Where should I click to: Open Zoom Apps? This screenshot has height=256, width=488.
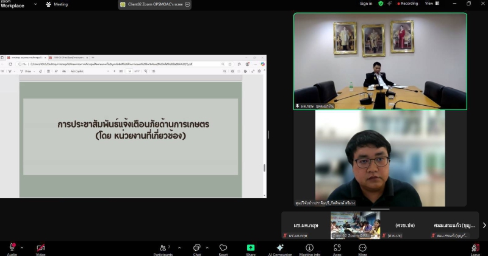tap(337, 249)
